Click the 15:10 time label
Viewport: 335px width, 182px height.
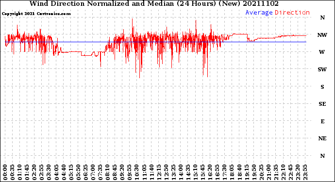[x=195, y=172]
